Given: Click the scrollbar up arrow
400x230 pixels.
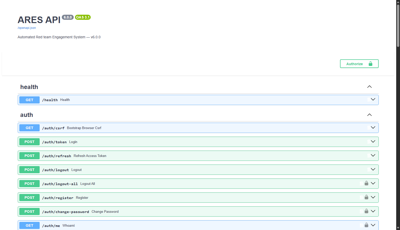Looking at the screenshot, I should point(398,2).
